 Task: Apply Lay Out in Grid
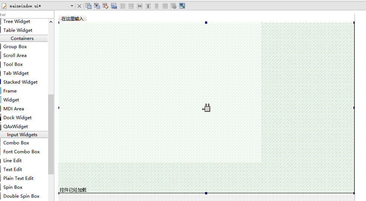165,6
